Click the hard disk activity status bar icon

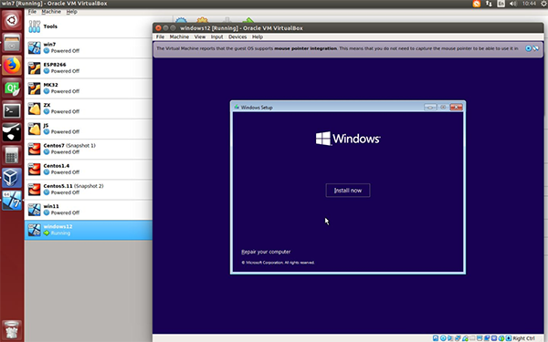436,338
